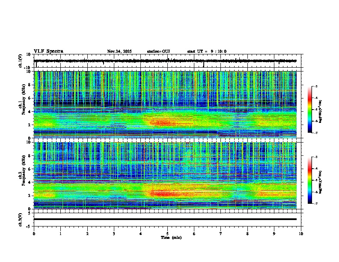
Task: Click the time axis tick label "2"
Action: coord(87,234)
